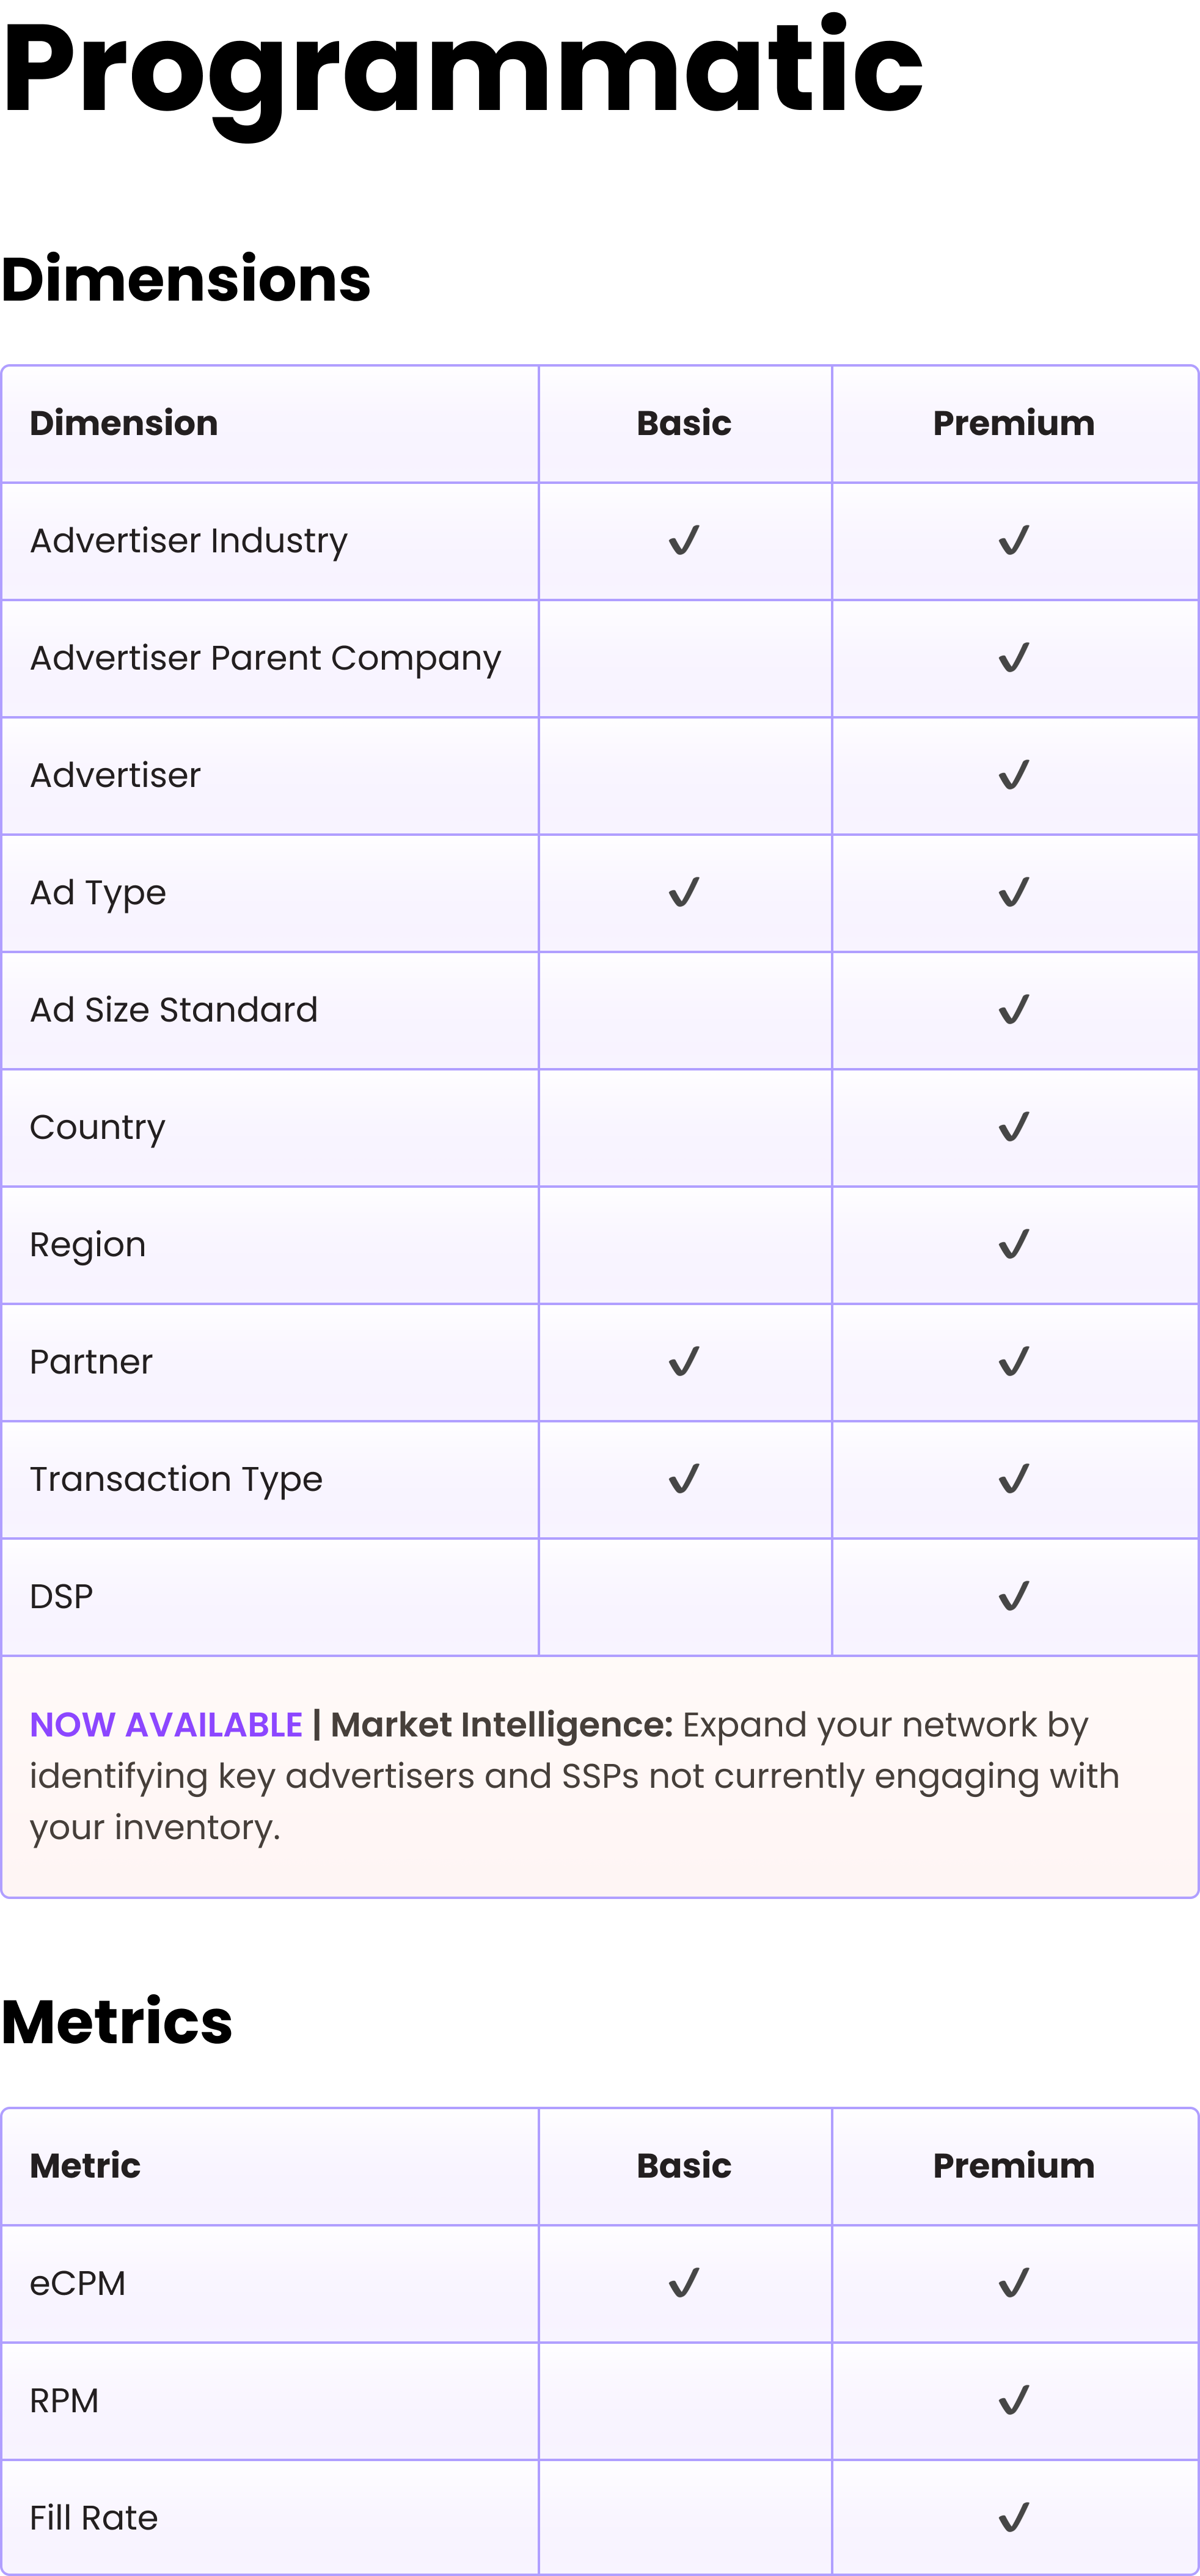
Task: Select the Premium column header in Dimensions
Action: 1014,423
